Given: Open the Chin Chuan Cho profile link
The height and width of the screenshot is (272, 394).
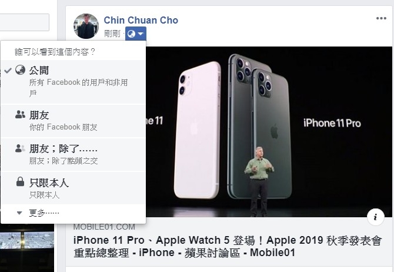Looking at the screenshot, I should pos(141,20).
